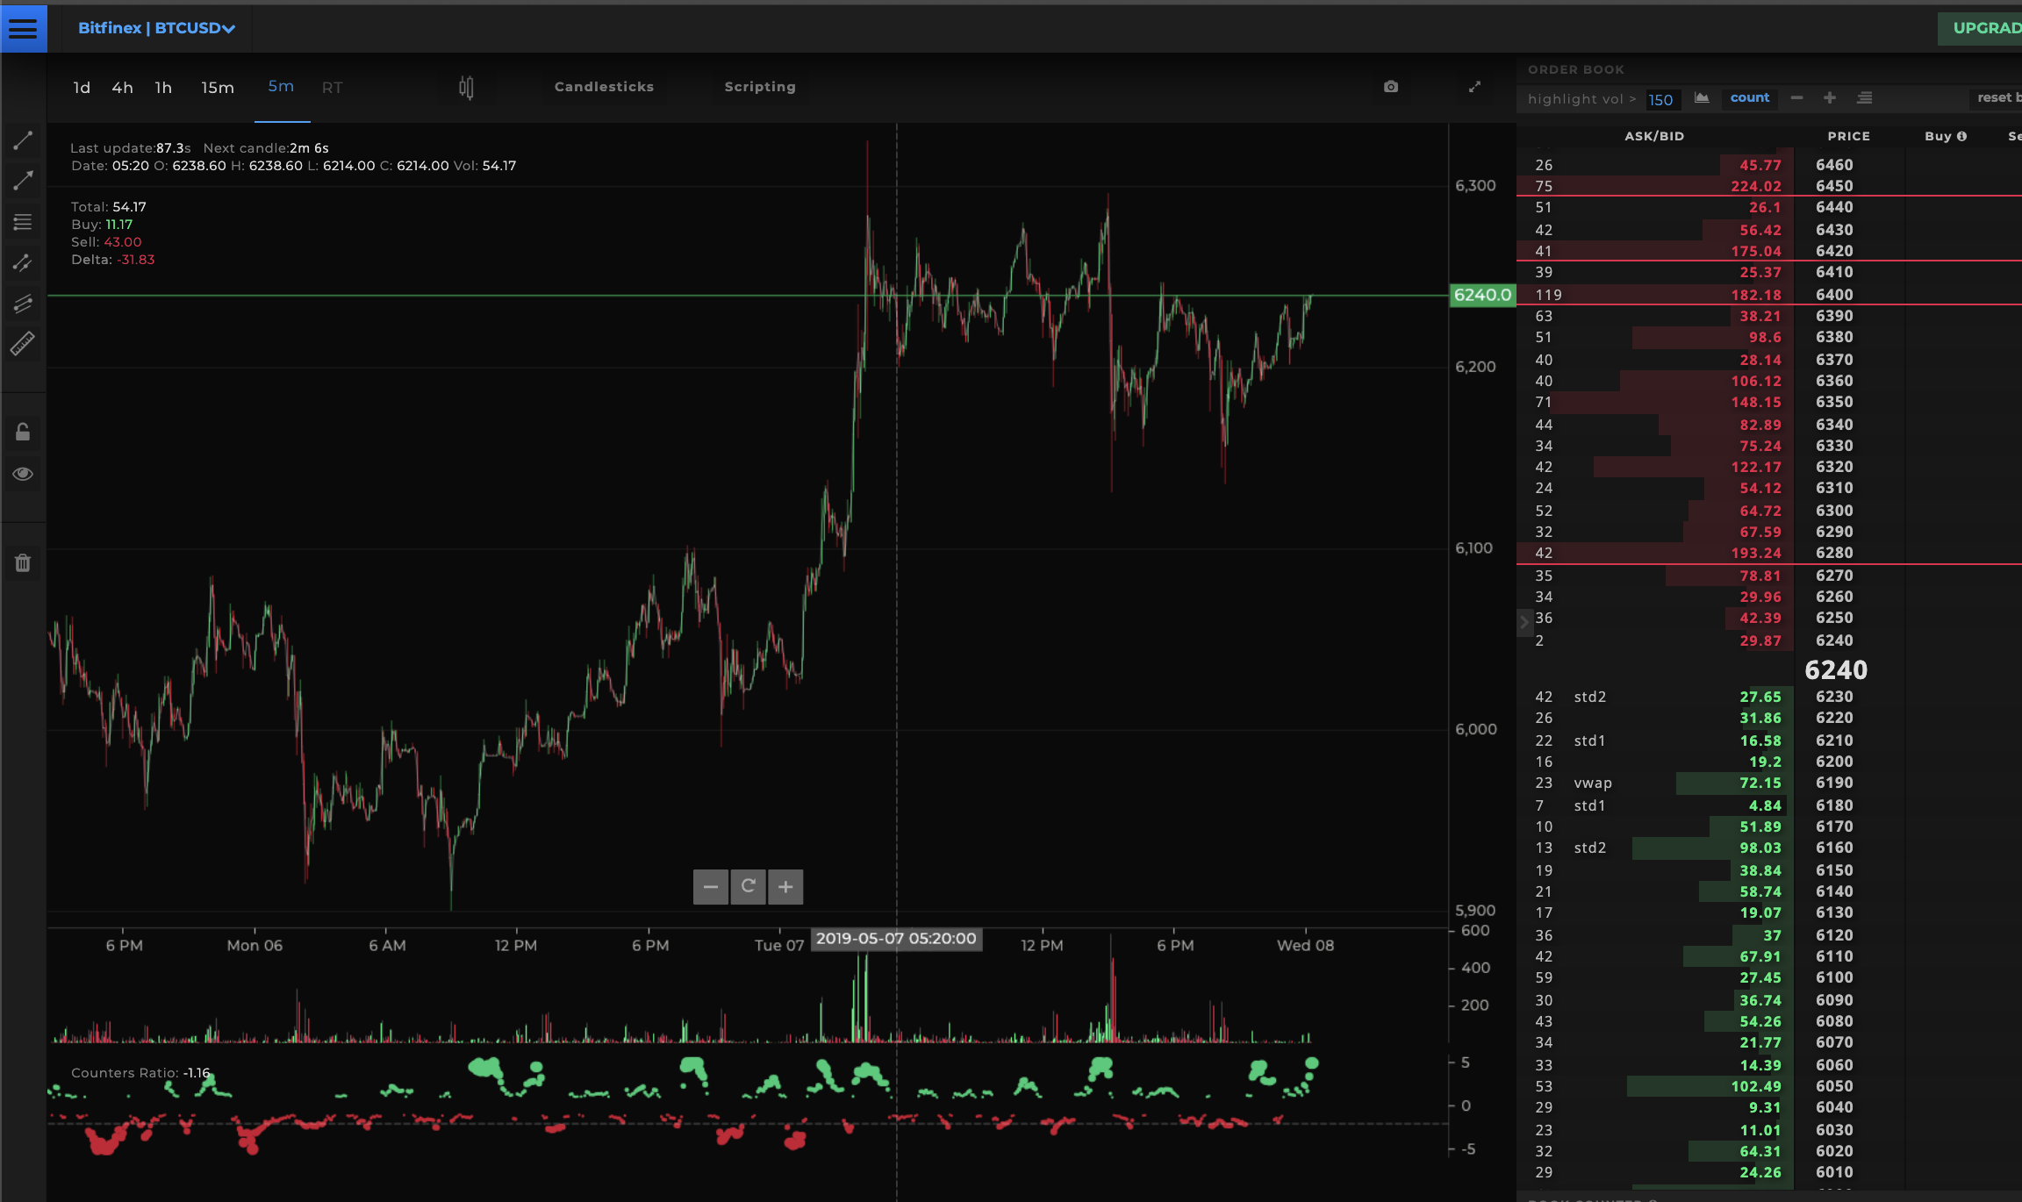
Task: Switch to 1d timeframe
Action: coord(82,88)
